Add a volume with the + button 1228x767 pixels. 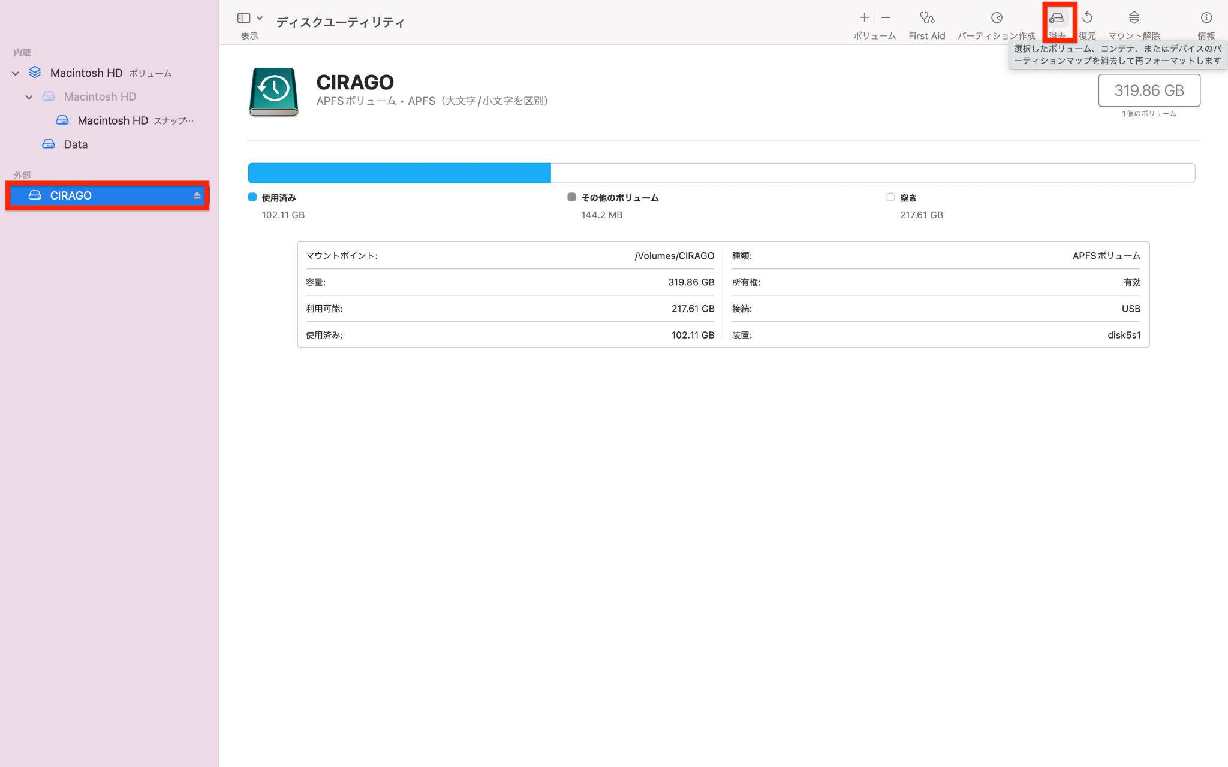pyautogui.click(x=863, y=17)
